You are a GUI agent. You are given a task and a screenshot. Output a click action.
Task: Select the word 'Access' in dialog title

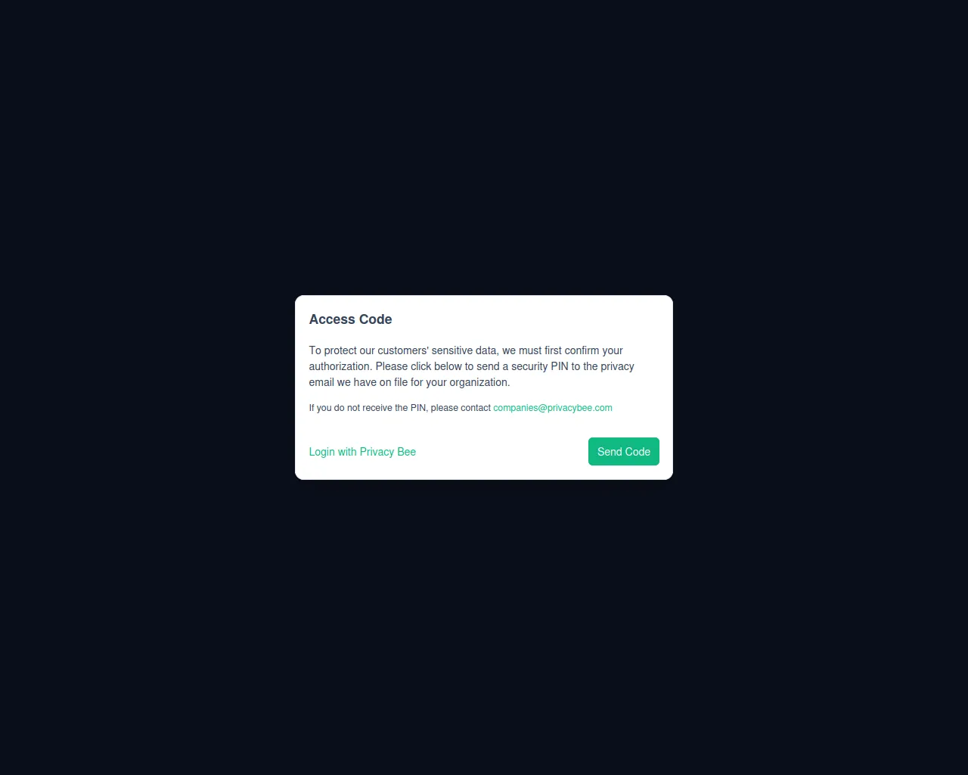pyautogui.click(x=332, y=319)
